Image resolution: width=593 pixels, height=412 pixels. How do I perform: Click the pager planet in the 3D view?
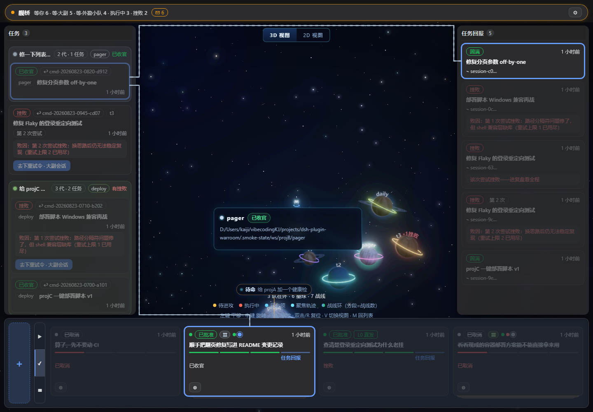pyautogui.click(x=369, y=255)
